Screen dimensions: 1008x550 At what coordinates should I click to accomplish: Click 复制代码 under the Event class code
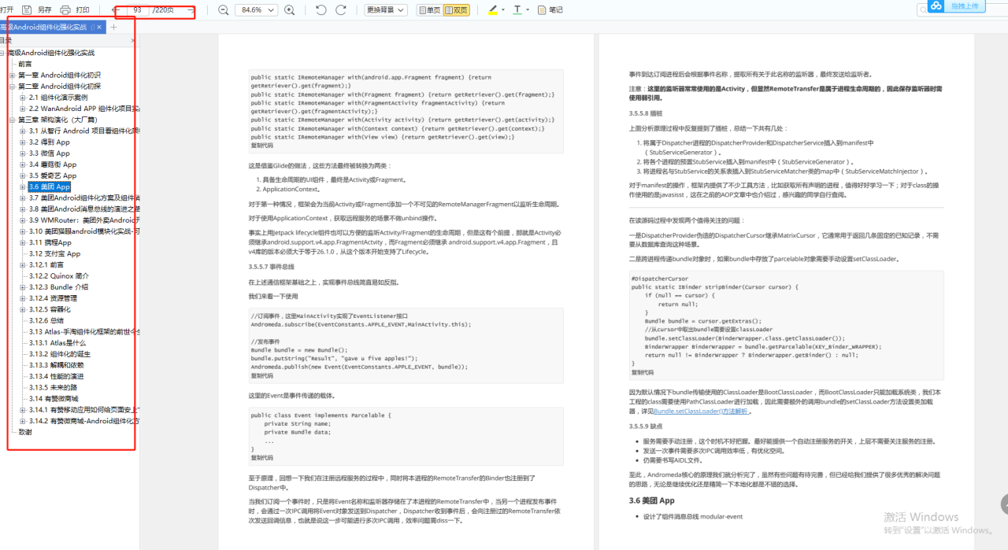(262, 457)
